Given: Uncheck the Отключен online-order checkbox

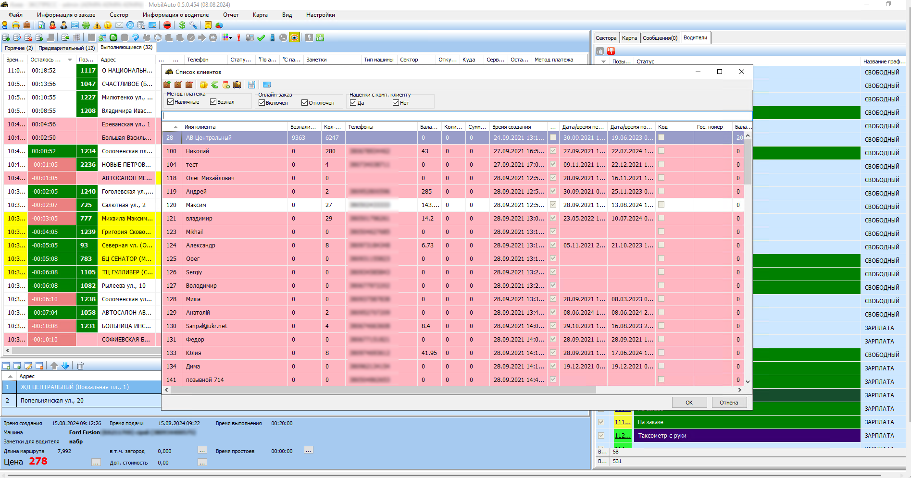Looking at the screenshot, I should pyautogui.click(x=304, y=103).
